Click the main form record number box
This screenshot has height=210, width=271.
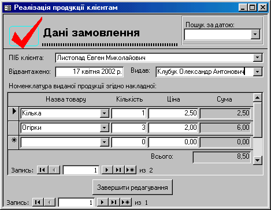(x=76, y=202)
